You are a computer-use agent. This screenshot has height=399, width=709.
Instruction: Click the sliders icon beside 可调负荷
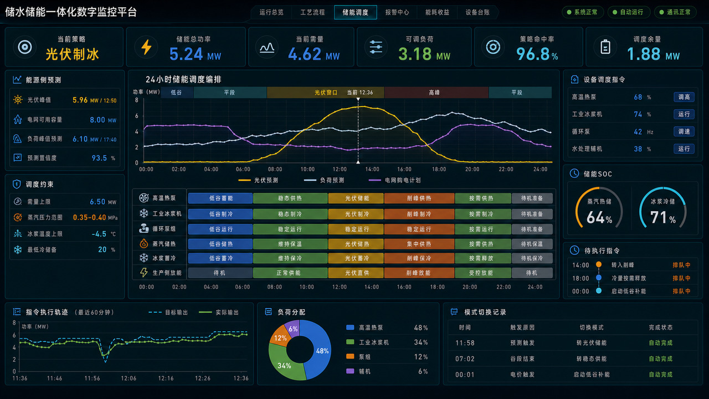tap(376, 47)
